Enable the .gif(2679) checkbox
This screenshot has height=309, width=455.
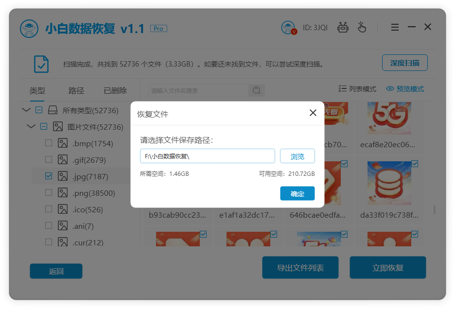tap(48, 159)
